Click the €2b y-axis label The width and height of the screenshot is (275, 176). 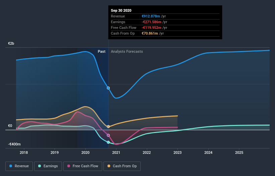click(11, 43)
